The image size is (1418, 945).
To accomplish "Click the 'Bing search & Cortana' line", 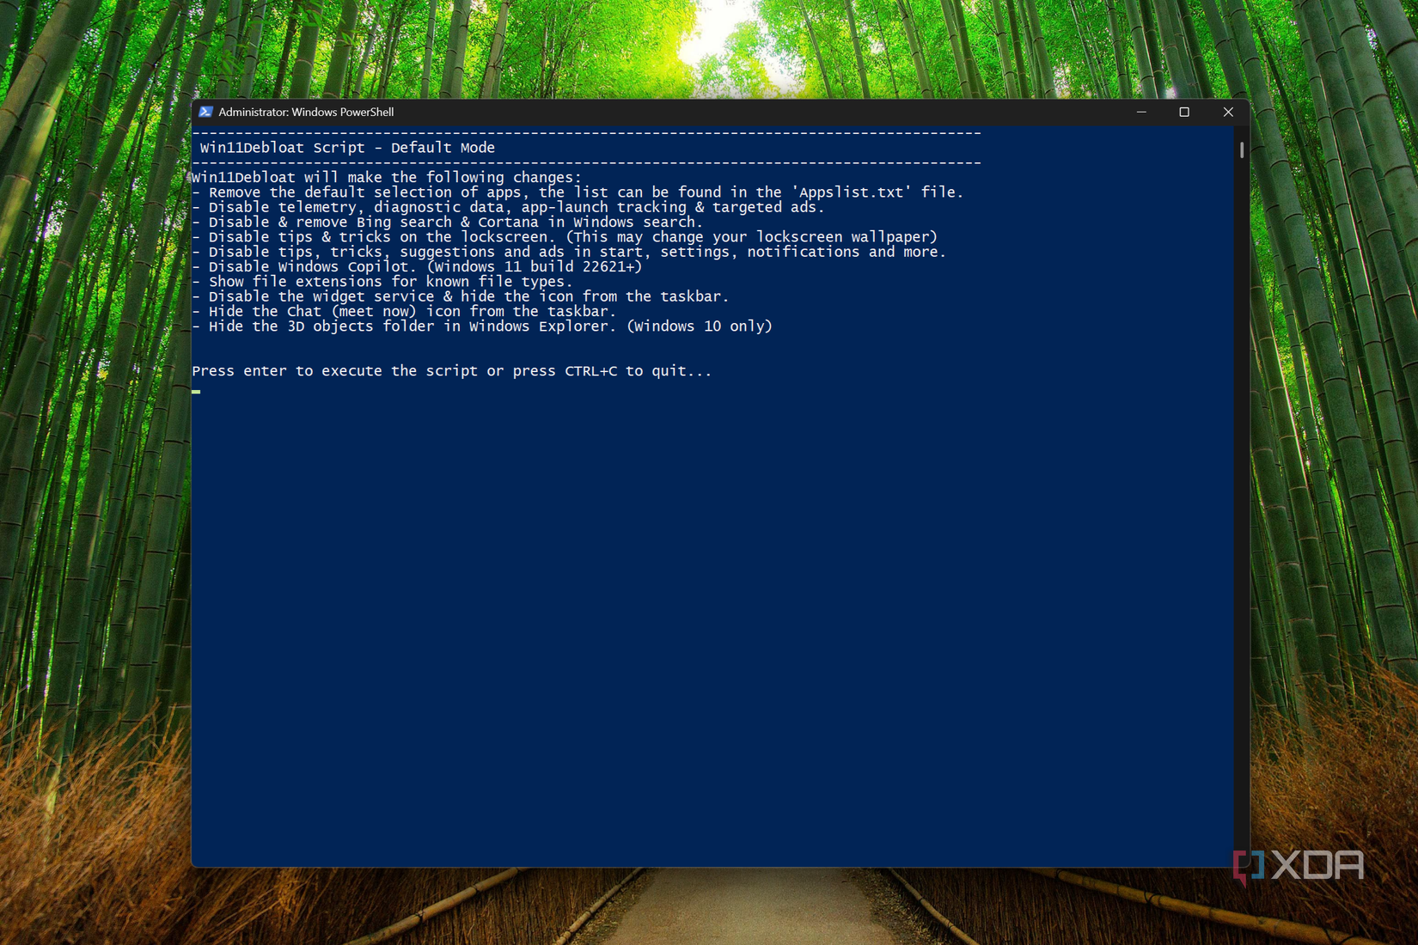I will (x=447, y=222).
